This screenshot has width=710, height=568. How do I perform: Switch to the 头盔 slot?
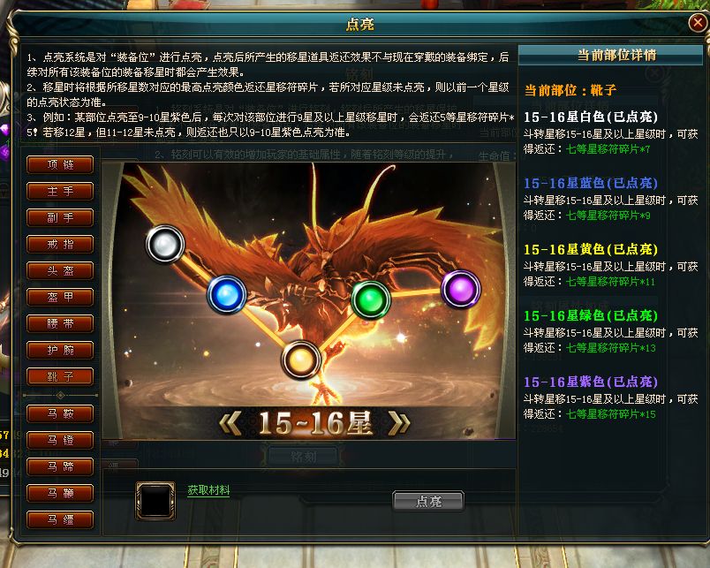point(60,270)
